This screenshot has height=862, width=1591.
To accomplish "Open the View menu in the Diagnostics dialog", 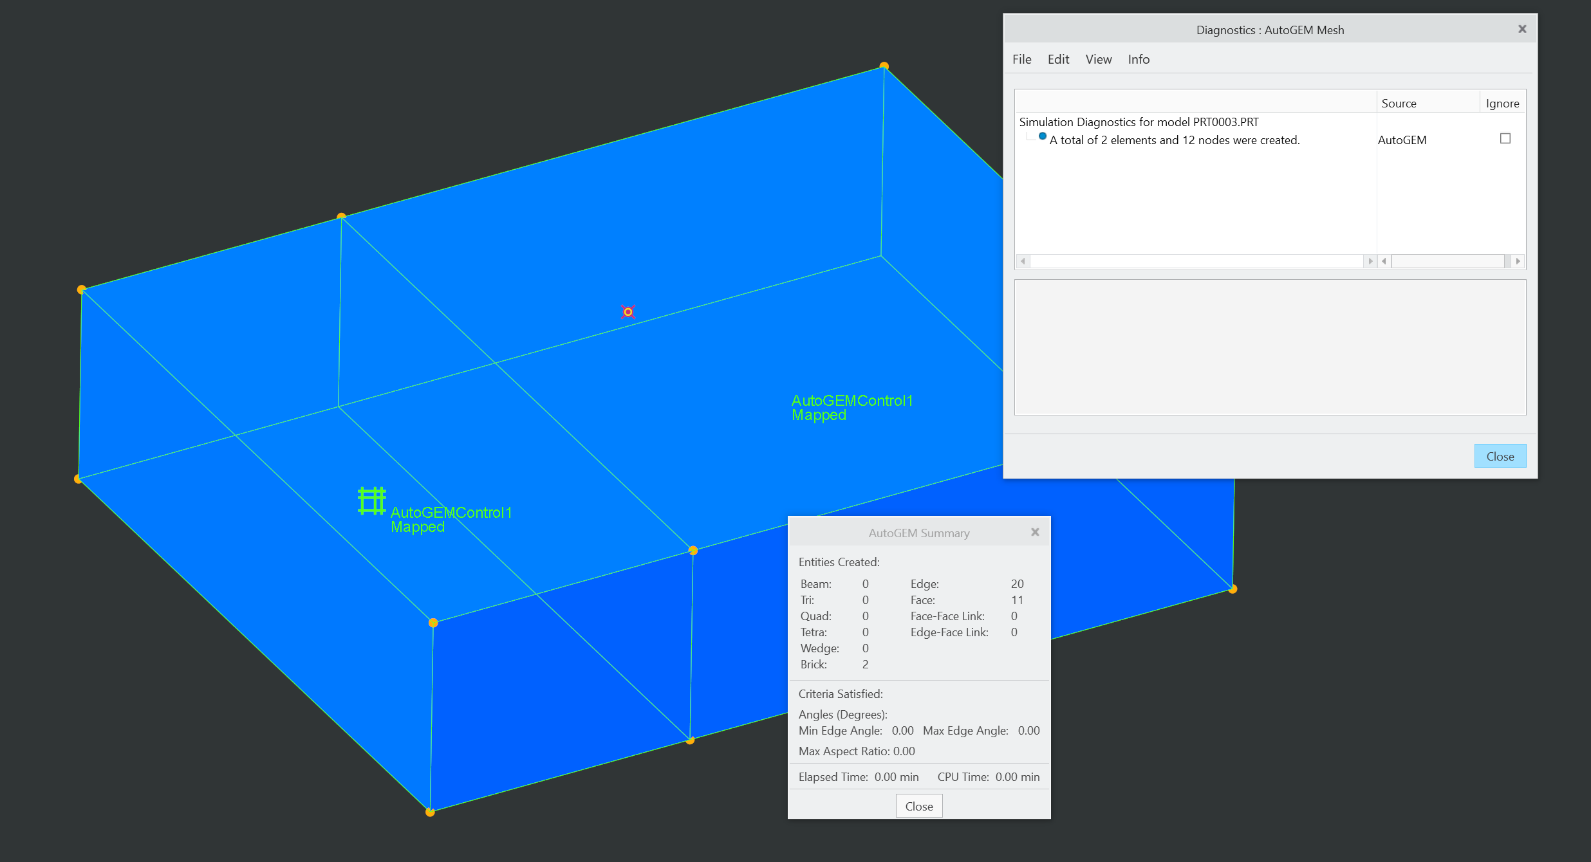I will coord(1098,59).
